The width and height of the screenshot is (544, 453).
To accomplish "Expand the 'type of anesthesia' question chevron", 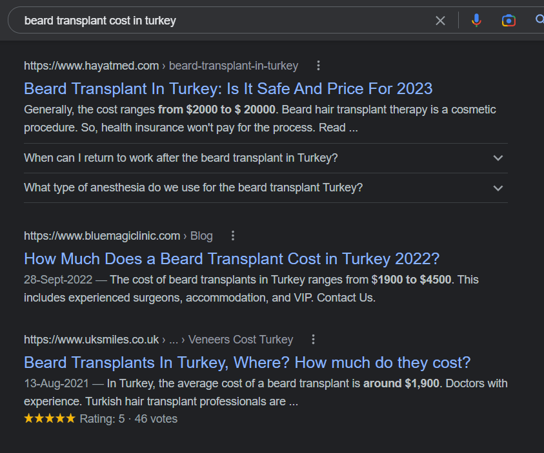I will pos(498,188).
